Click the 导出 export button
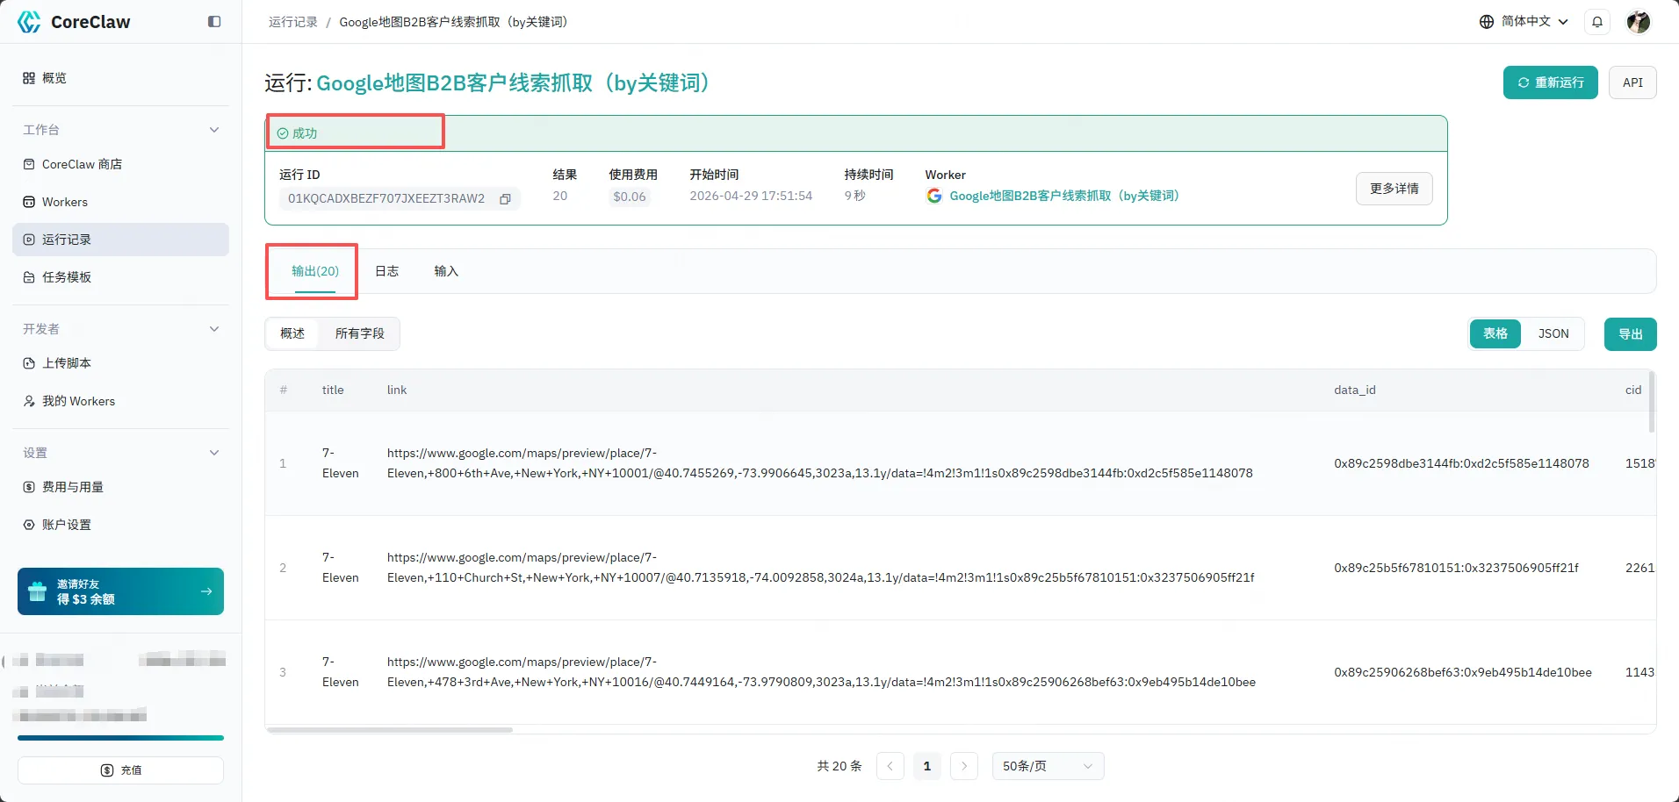 (1631, 334)
